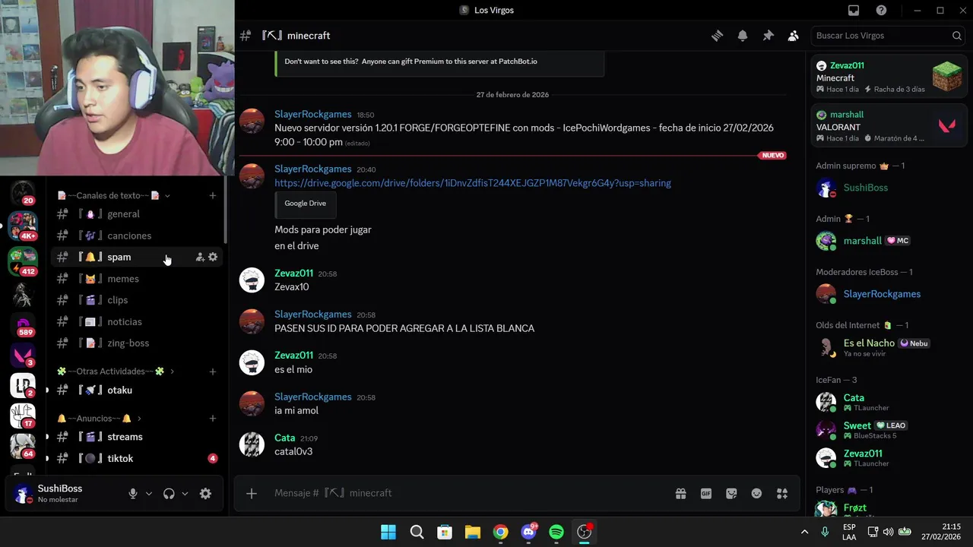The width and height of the screenshot is (973, 547).
Task: Open the apps launcher icon in message bar
Action: [782, 493]
